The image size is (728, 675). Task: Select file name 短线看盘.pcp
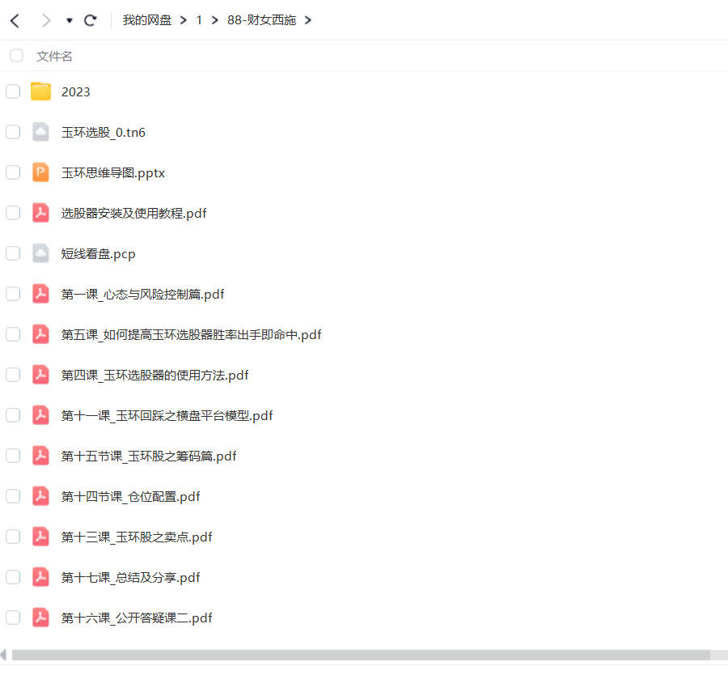(99, 253)
